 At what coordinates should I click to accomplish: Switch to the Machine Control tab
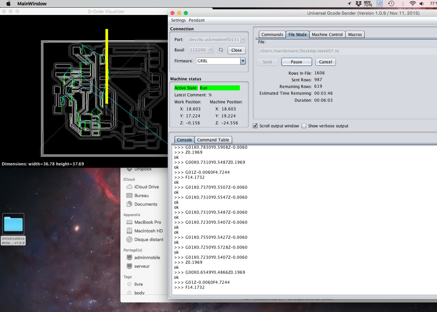pos(327,34)
